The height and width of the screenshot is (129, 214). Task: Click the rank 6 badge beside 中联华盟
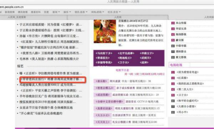point(173,46)
